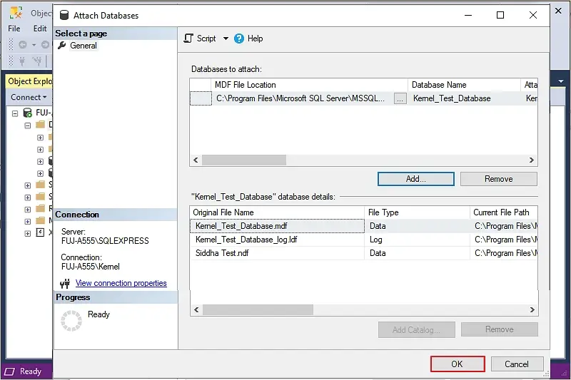Click the details grid horizontal scrollbar thumb
Viewport: 571px width, 380px height.
pyautogui.click(x=258, y=310)
